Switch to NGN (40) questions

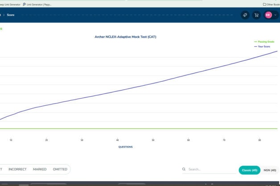pos(270,170)
